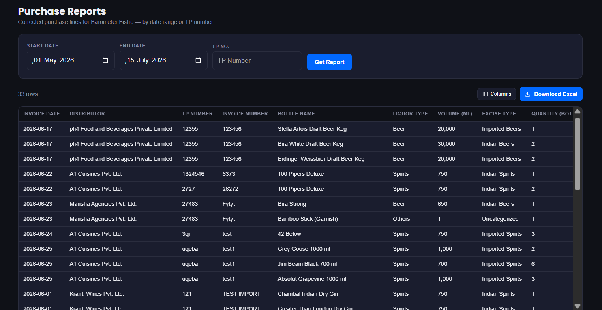Click the Uncategorized excise type cell
This screenshot has height=310, width=602.
500,219
